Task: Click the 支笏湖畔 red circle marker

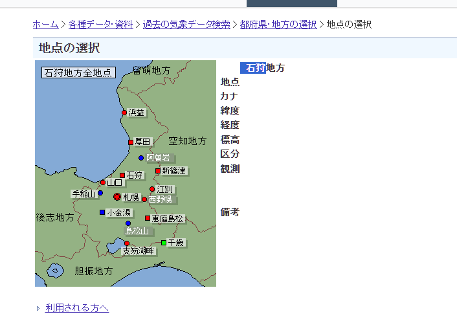Action: [x=127, y=243]
